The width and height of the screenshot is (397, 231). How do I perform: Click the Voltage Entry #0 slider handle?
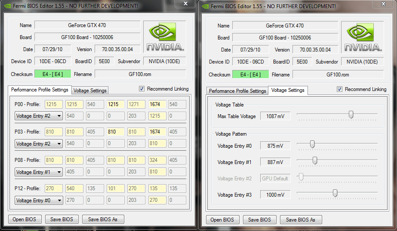[x=312, y=144]
